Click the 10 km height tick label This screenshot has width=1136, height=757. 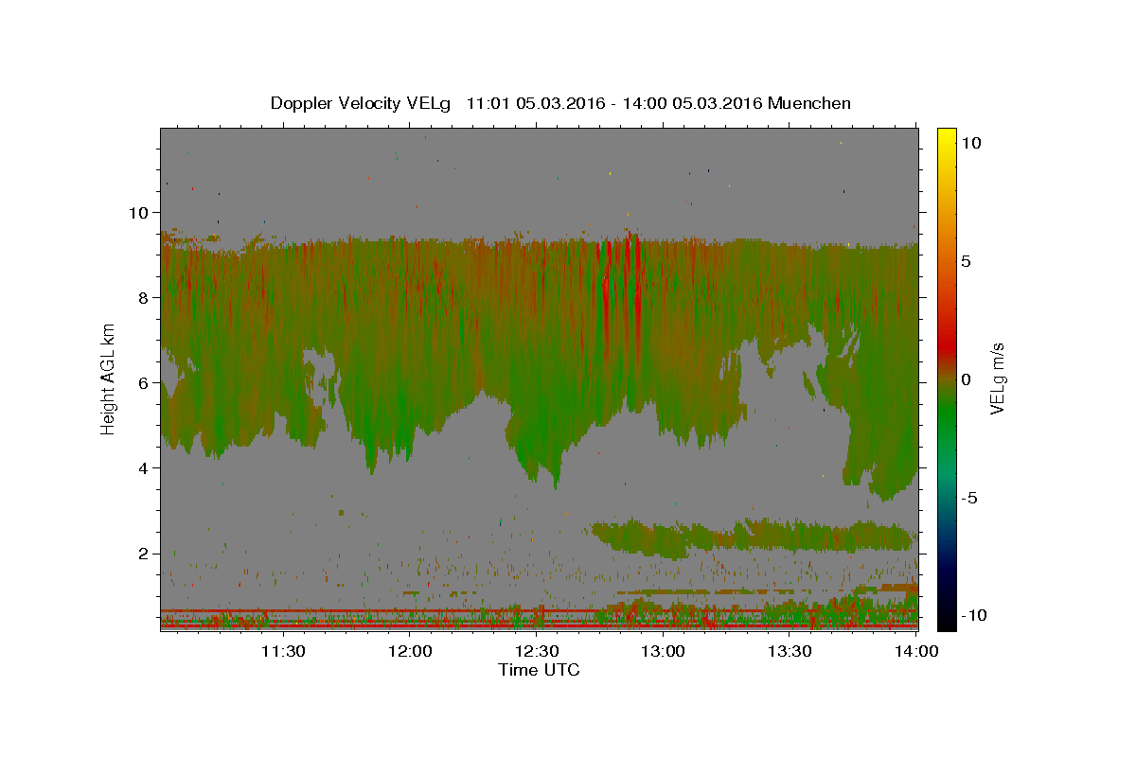(140, 212)
